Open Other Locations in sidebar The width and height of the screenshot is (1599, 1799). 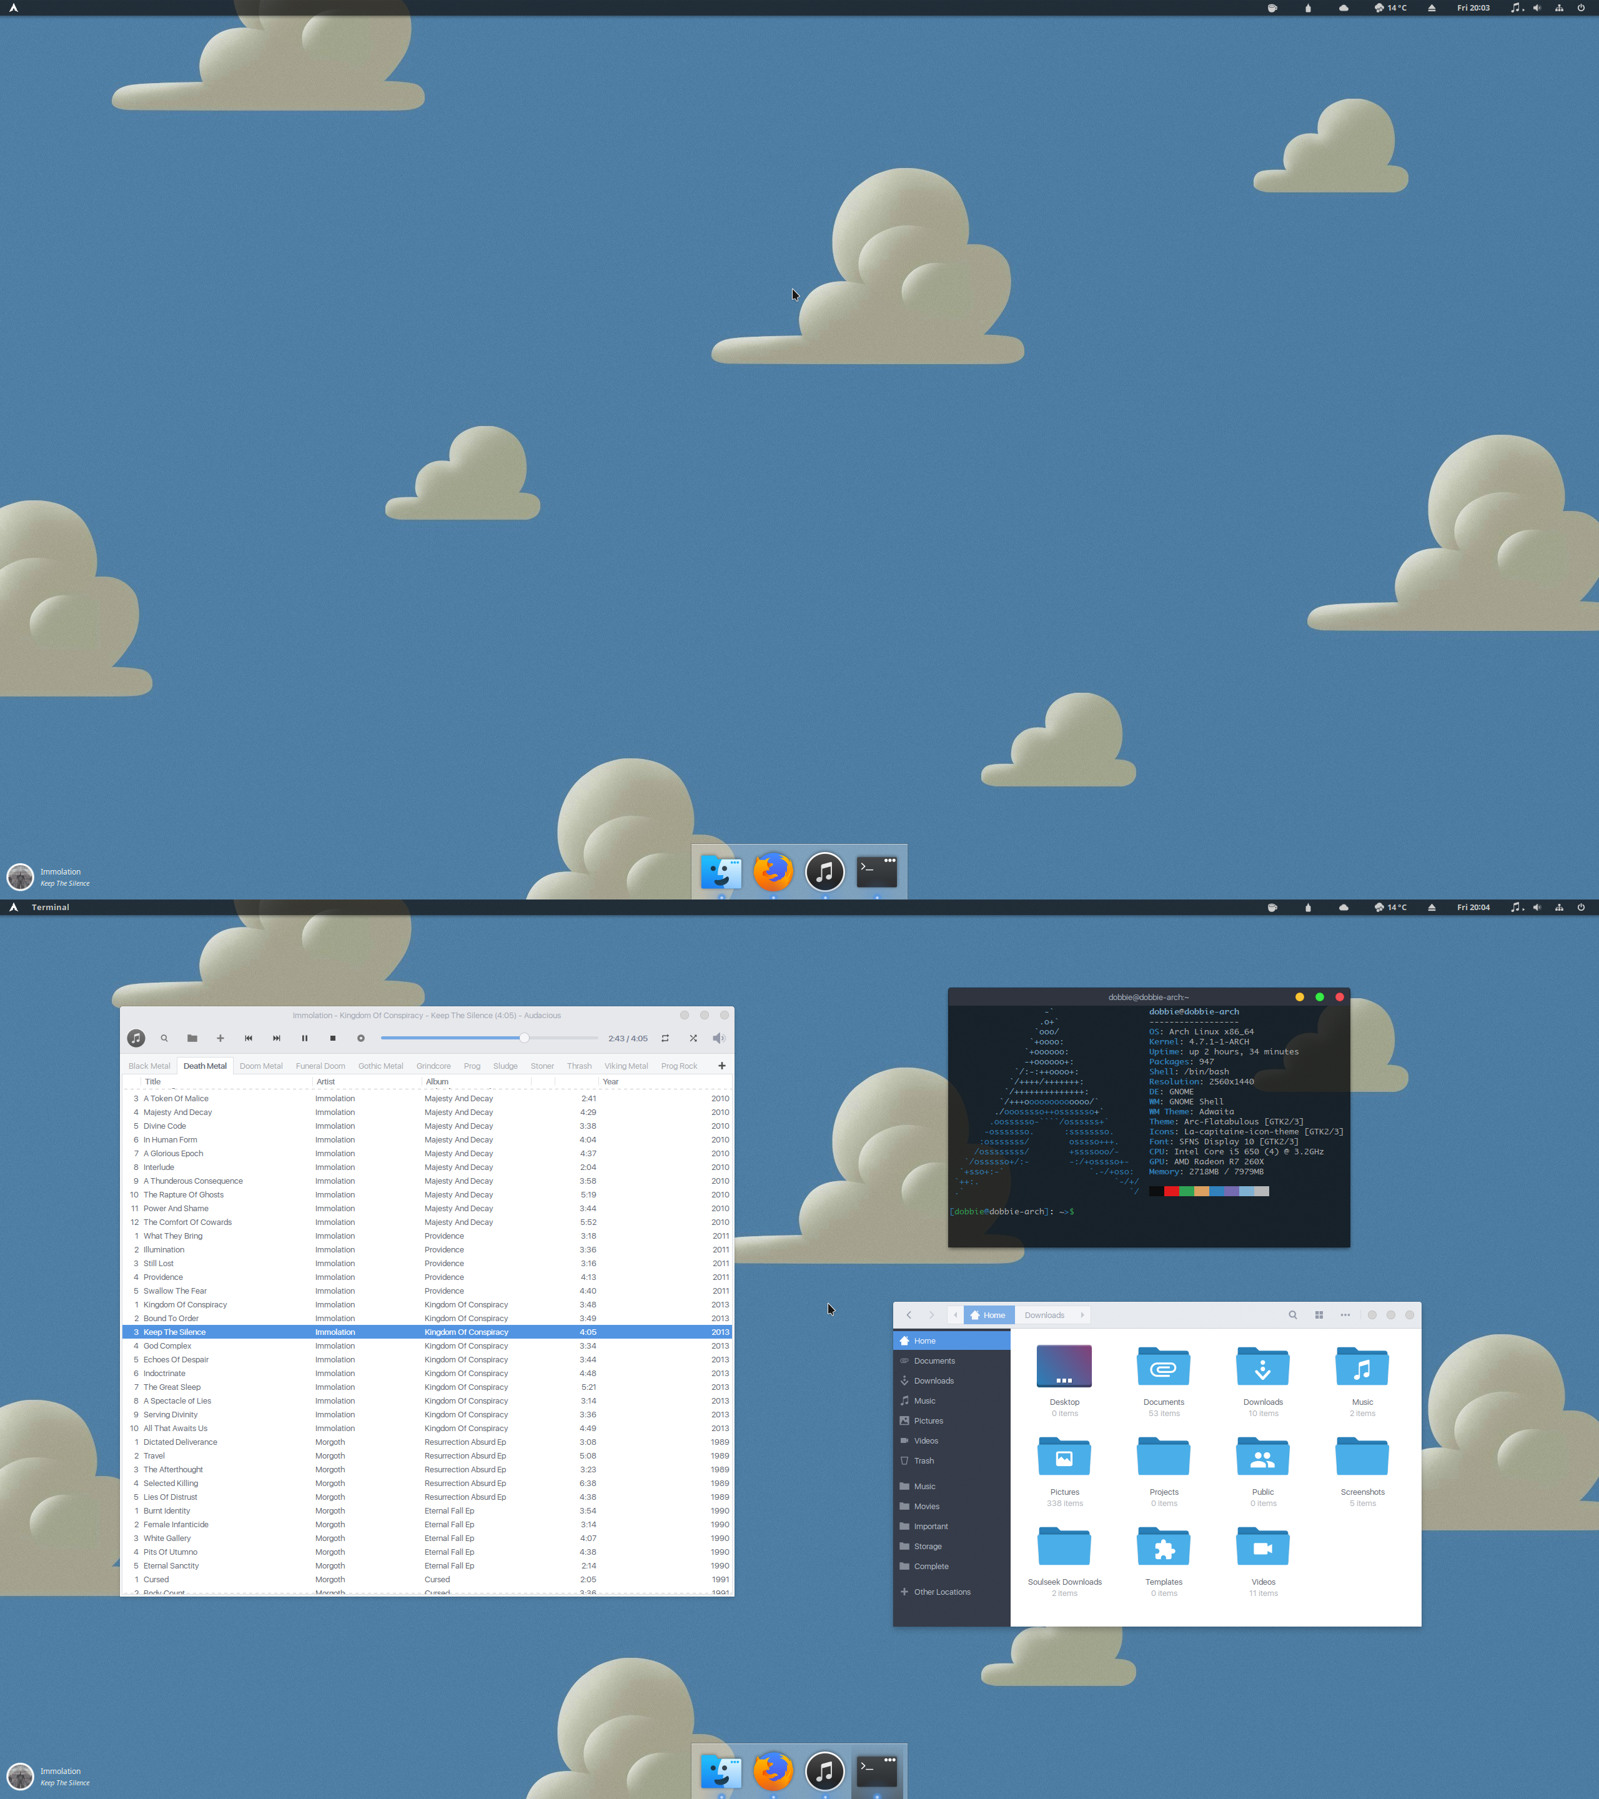tap(951, 1592)
